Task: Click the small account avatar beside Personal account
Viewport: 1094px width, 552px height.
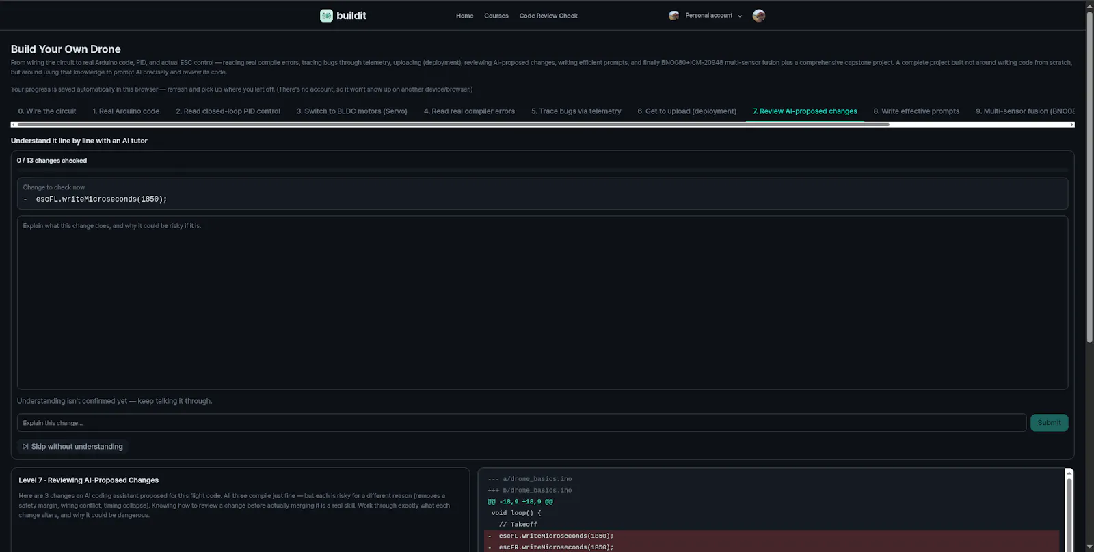Action: [674, 16]
